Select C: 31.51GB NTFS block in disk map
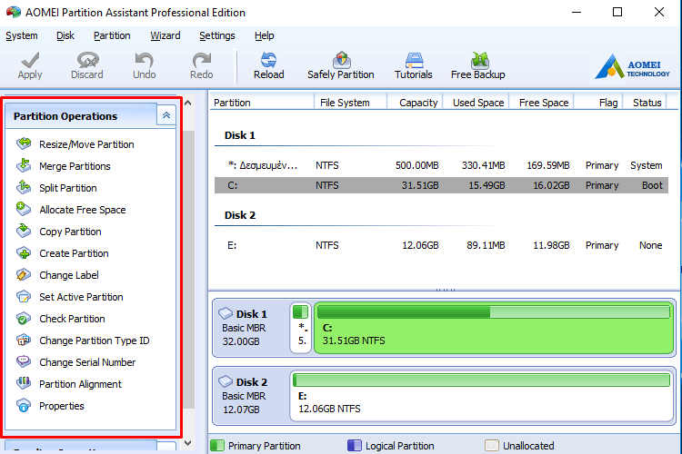The image size is (682, 454). (494, 328)
